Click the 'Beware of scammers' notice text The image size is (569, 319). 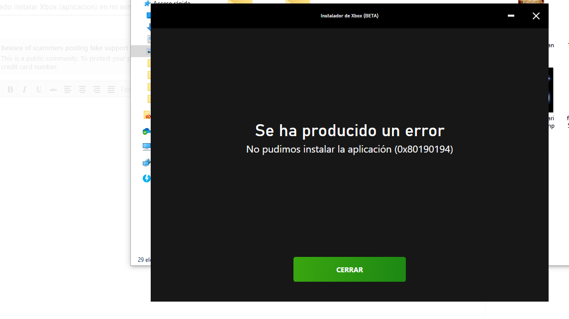tap(65, 48)
